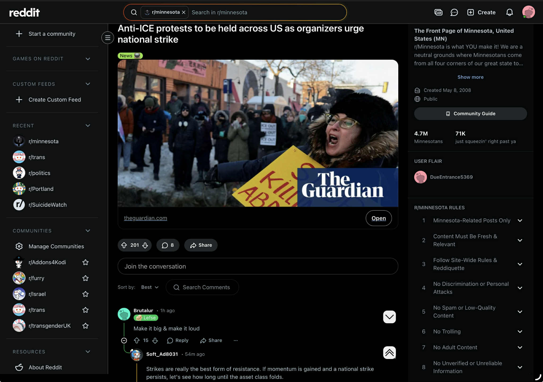Star r/Addons4Kodi as favorite
The image size is (543, 382).
click(x=85, y=262)
